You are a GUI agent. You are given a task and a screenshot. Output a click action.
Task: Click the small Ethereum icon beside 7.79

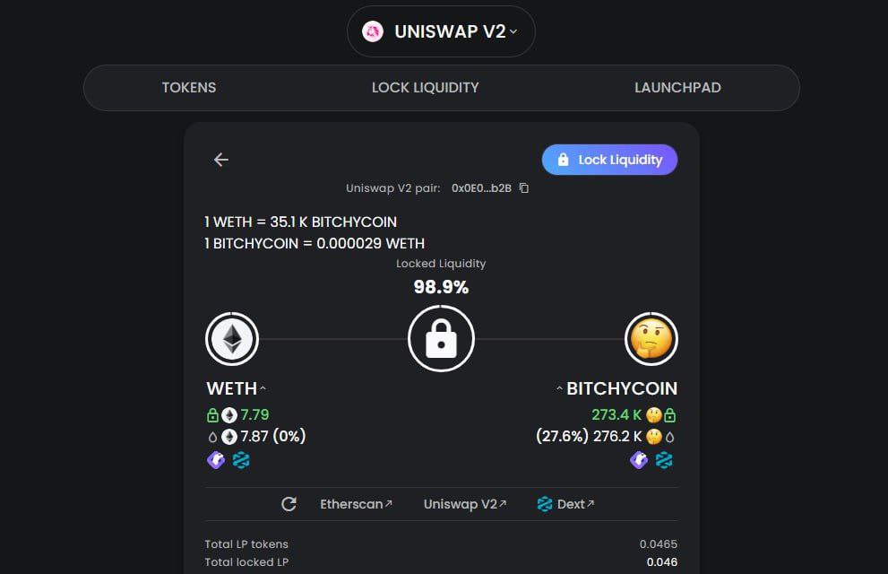229,415
